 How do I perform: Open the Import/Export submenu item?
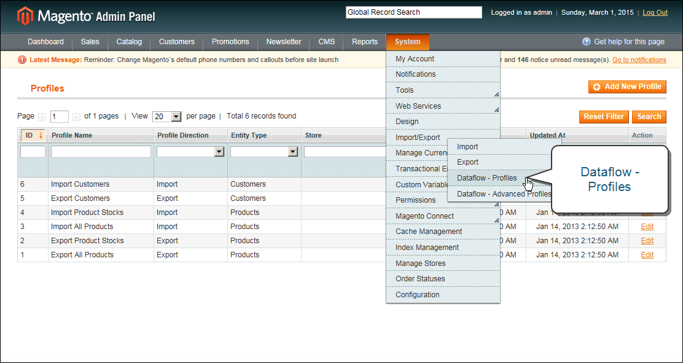[417, 137]
